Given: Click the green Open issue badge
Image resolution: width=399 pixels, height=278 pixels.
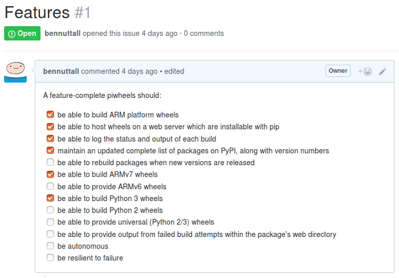Looking at the screenshot, I should coord(22,34).
